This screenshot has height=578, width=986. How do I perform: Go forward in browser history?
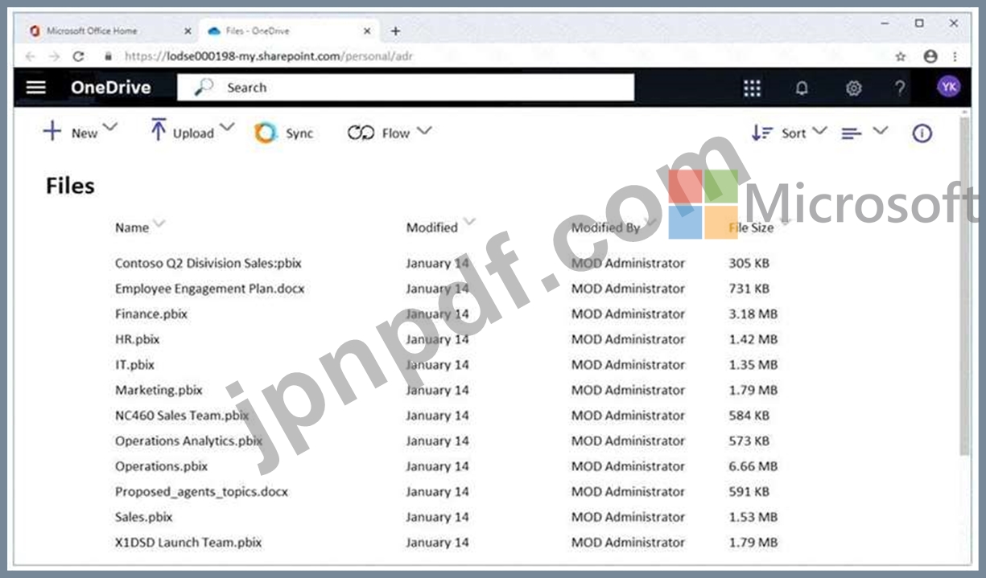click(54, 56)
